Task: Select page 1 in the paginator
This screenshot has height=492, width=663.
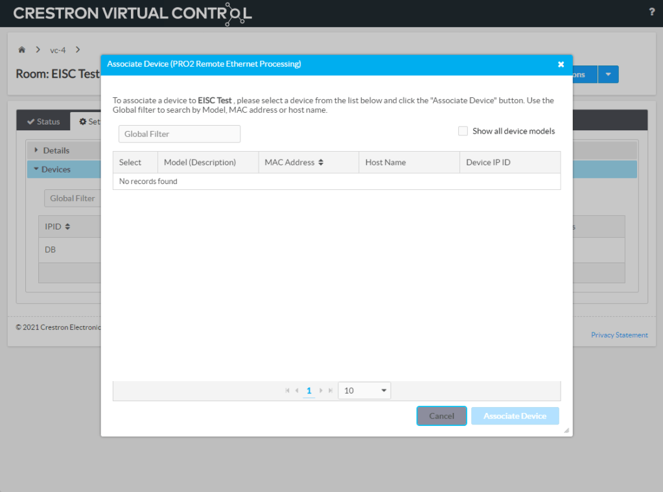Action: click(x=309, y=391)
